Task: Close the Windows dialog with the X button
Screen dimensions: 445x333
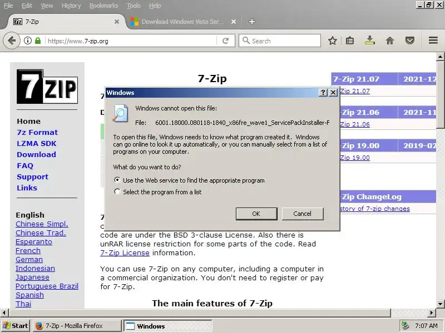Action: [x=333, y=93]
